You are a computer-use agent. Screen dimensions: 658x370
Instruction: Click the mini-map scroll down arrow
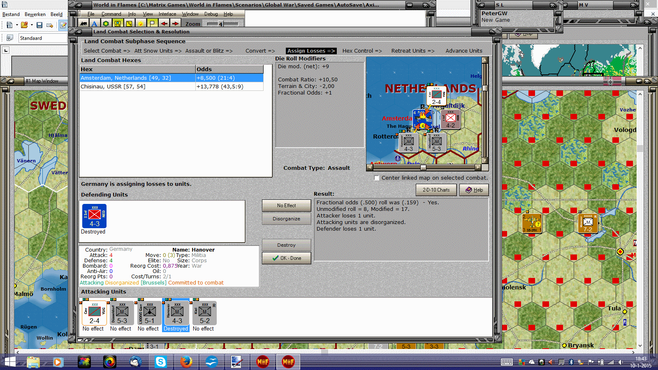485,161
